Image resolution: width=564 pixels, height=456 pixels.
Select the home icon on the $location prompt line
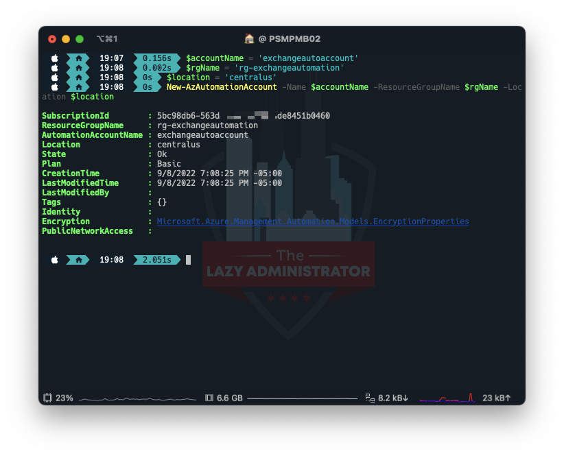[79, 77]
